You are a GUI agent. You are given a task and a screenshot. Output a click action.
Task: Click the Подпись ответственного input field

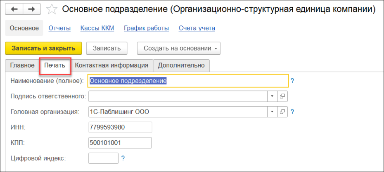point(178,96)
